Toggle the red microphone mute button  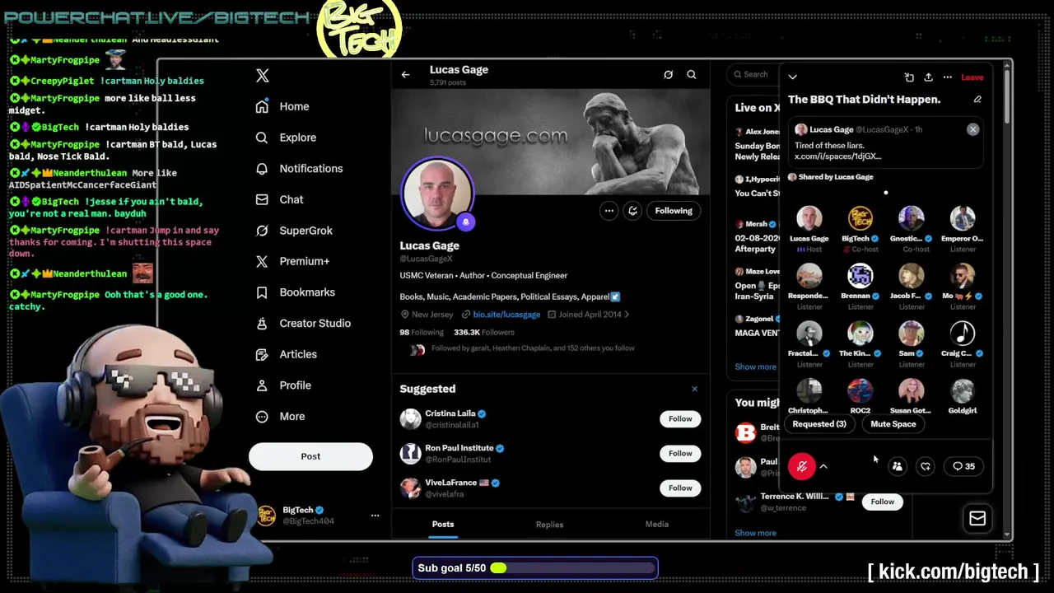802,467
